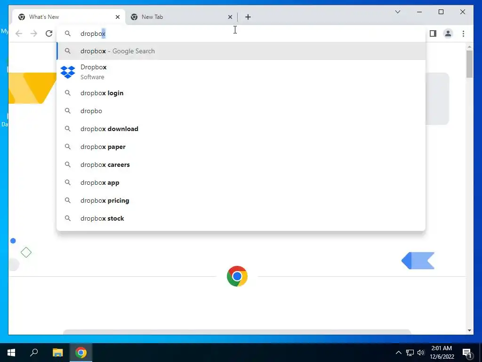482x362 pixels.
Task: Open the volume tray icon
Action: tap(421, 353)
